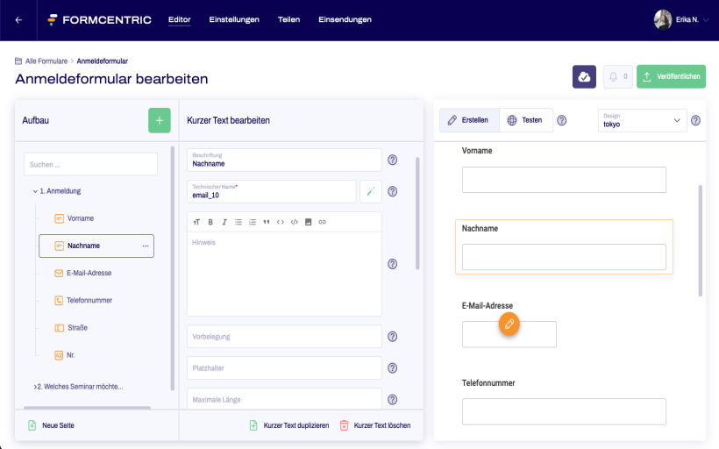
Task: Click Nachname preview input field
Action: click(x=564, y=257)
